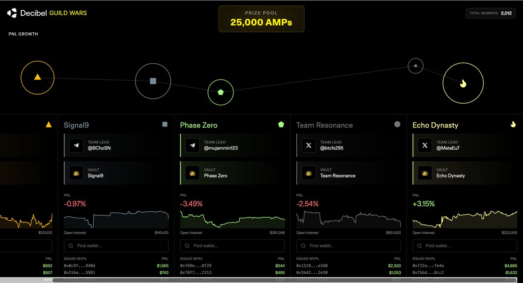Select wallet 0xf69e...0f29 row
This screenshot has height=283, width=523.
pyautogui.click(x=232, y=266)
